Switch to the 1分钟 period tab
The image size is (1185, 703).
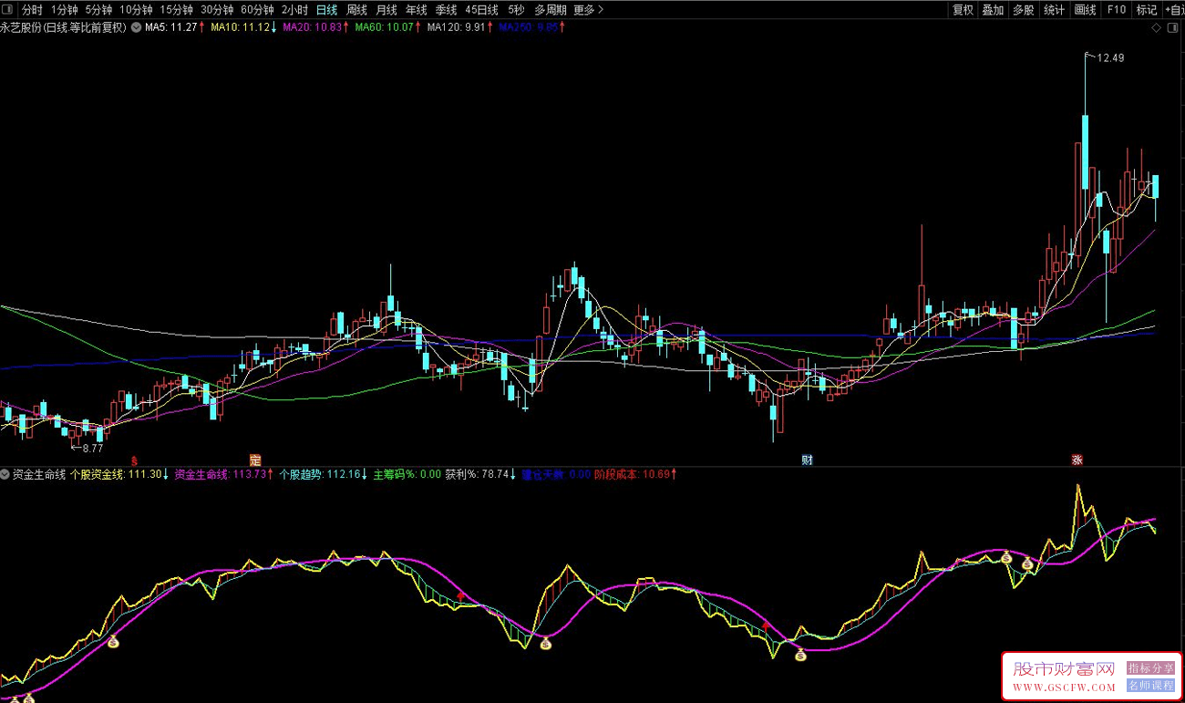65,10
